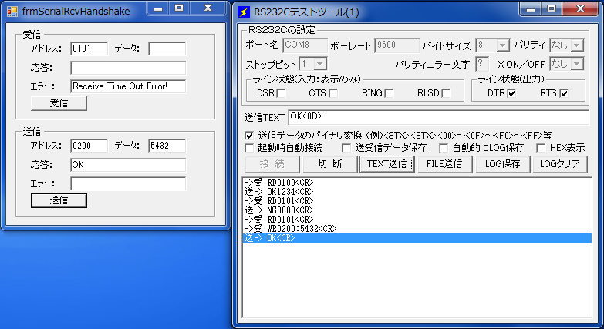
Task: Click the 送信 アドレス field showing 0200
Action: [x=89, y=146]
